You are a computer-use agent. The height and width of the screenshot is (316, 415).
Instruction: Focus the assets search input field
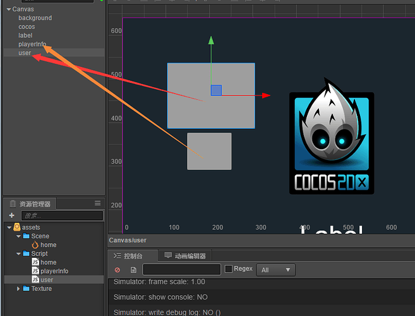62,216
